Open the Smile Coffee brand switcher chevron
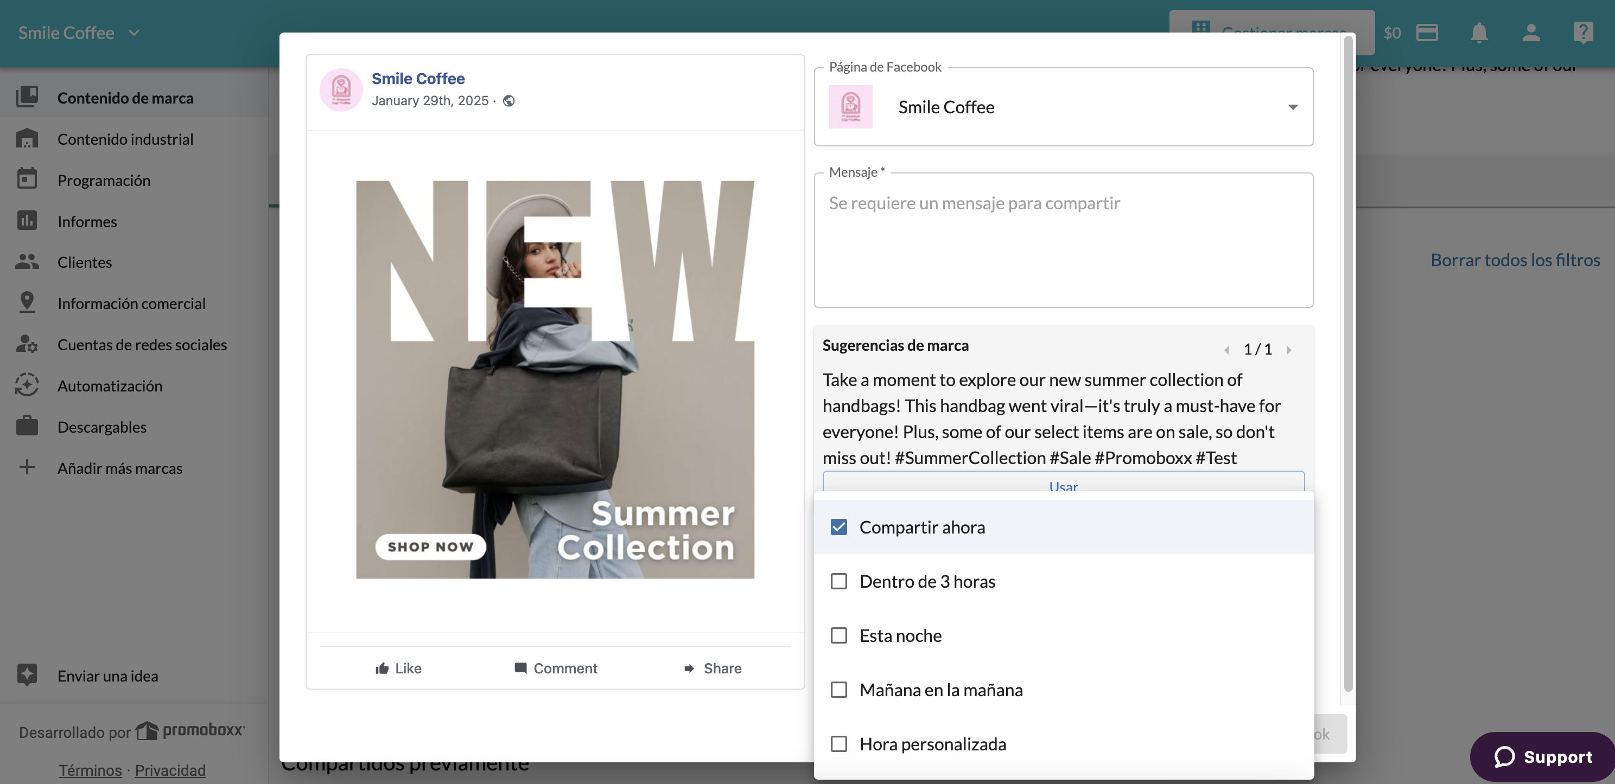This screenshot has width=1615, height=784. 133,33
